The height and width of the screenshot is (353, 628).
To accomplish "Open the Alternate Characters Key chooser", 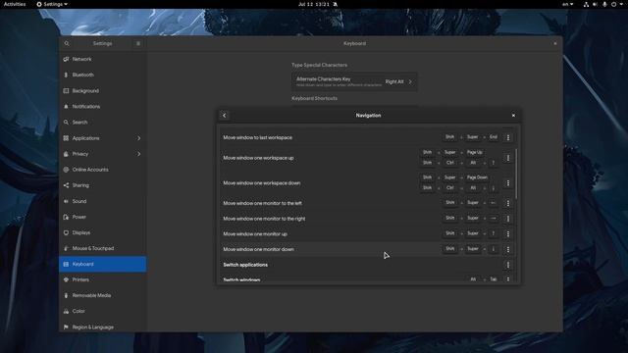I will pos(354,81).
